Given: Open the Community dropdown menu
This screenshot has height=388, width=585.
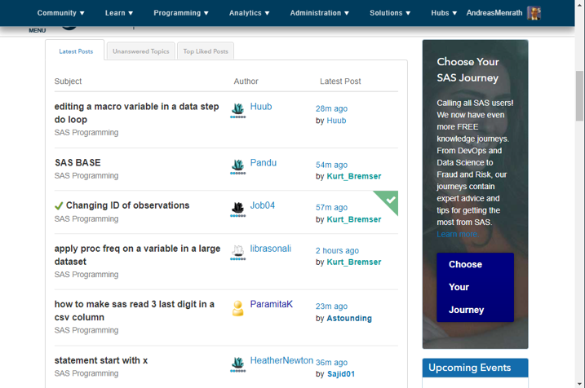Looking at the screenshot, I should point(61,13).
